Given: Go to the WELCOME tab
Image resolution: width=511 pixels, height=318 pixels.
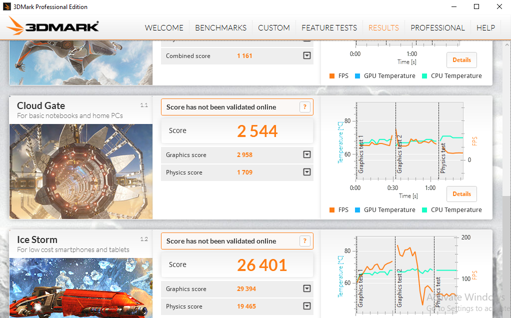Looking at the screenshot, I should click(x=164, y=28).
